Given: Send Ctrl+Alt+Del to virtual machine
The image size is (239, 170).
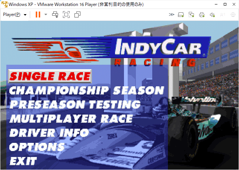Looking at the screenshot, I should tap(55, 15).
